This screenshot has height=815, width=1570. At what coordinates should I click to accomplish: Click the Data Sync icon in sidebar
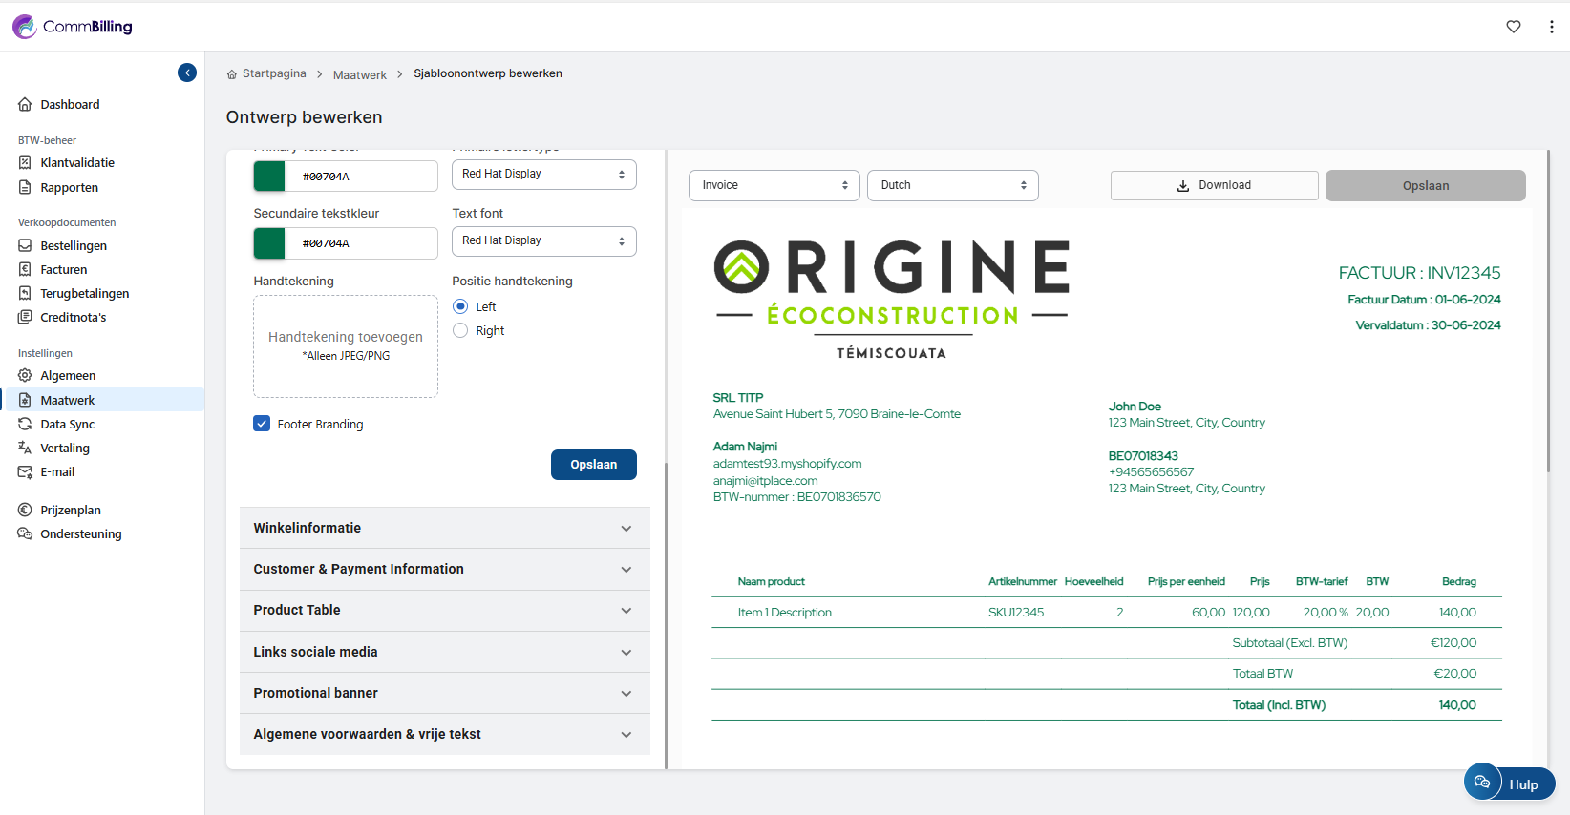point(26,424)
